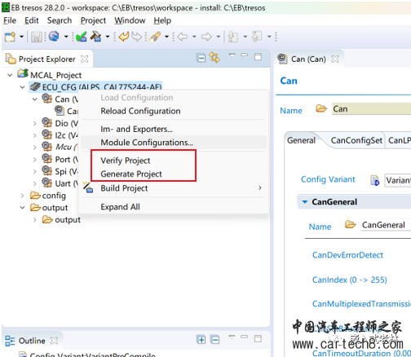Viewport: 411px width, 357px height.
Task: Switch to the CanConfigSet tab
Action: click(x=356, y=140)
